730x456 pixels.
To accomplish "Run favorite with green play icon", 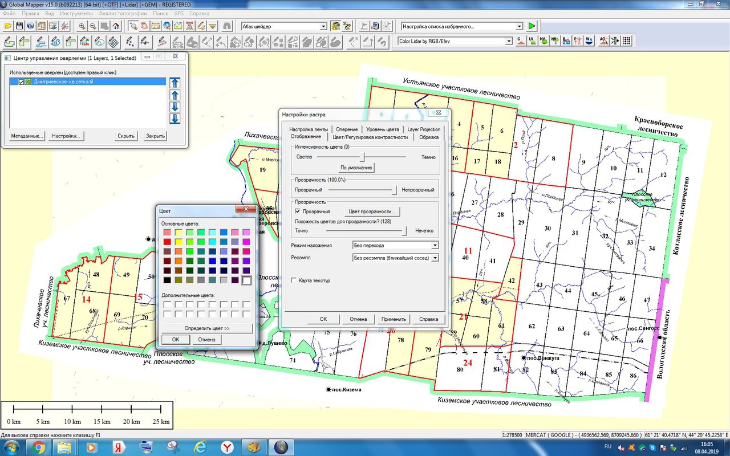I will (x=532, y=26).
